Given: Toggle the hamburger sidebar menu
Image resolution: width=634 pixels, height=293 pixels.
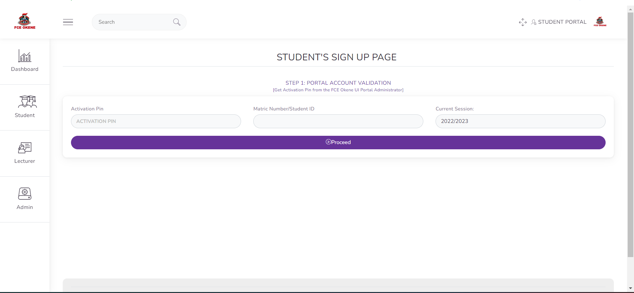Looking at the screenshot, I should (68, 22).
